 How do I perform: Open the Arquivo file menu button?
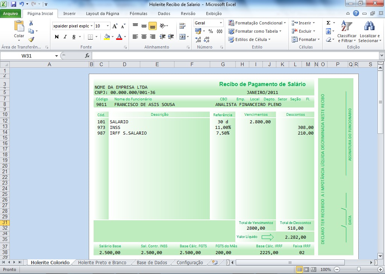tap(11, 14)
